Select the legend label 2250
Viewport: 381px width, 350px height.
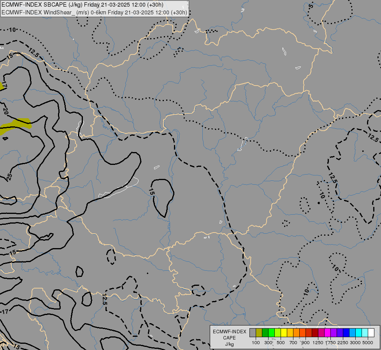343,343
